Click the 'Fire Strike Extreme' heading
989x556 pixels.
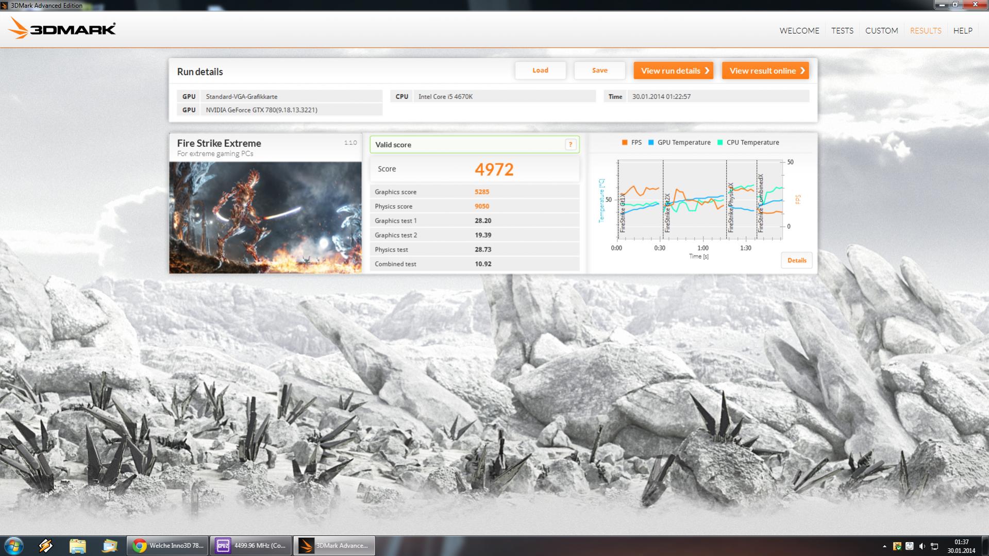(219, 143)
